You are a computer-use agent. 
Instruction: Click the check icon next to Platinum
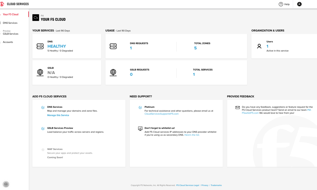pos(140,107)
